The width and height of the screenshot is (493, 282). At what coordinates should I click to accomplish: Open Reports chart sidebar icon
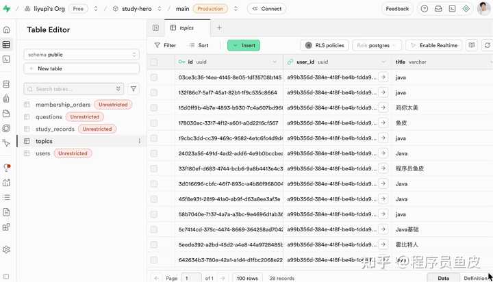[x=6, y=182]
